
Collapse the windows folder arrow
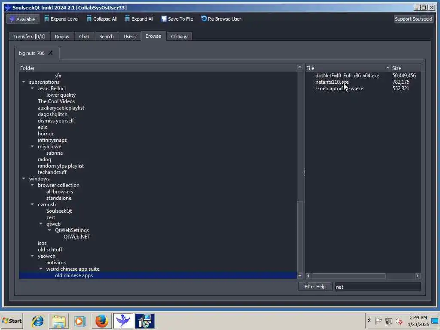tap(24, 179)
